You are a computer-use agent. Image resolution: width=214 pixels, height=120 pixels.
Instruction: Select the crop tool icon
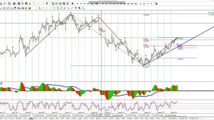pyautogui.click(x=64, y=4)
